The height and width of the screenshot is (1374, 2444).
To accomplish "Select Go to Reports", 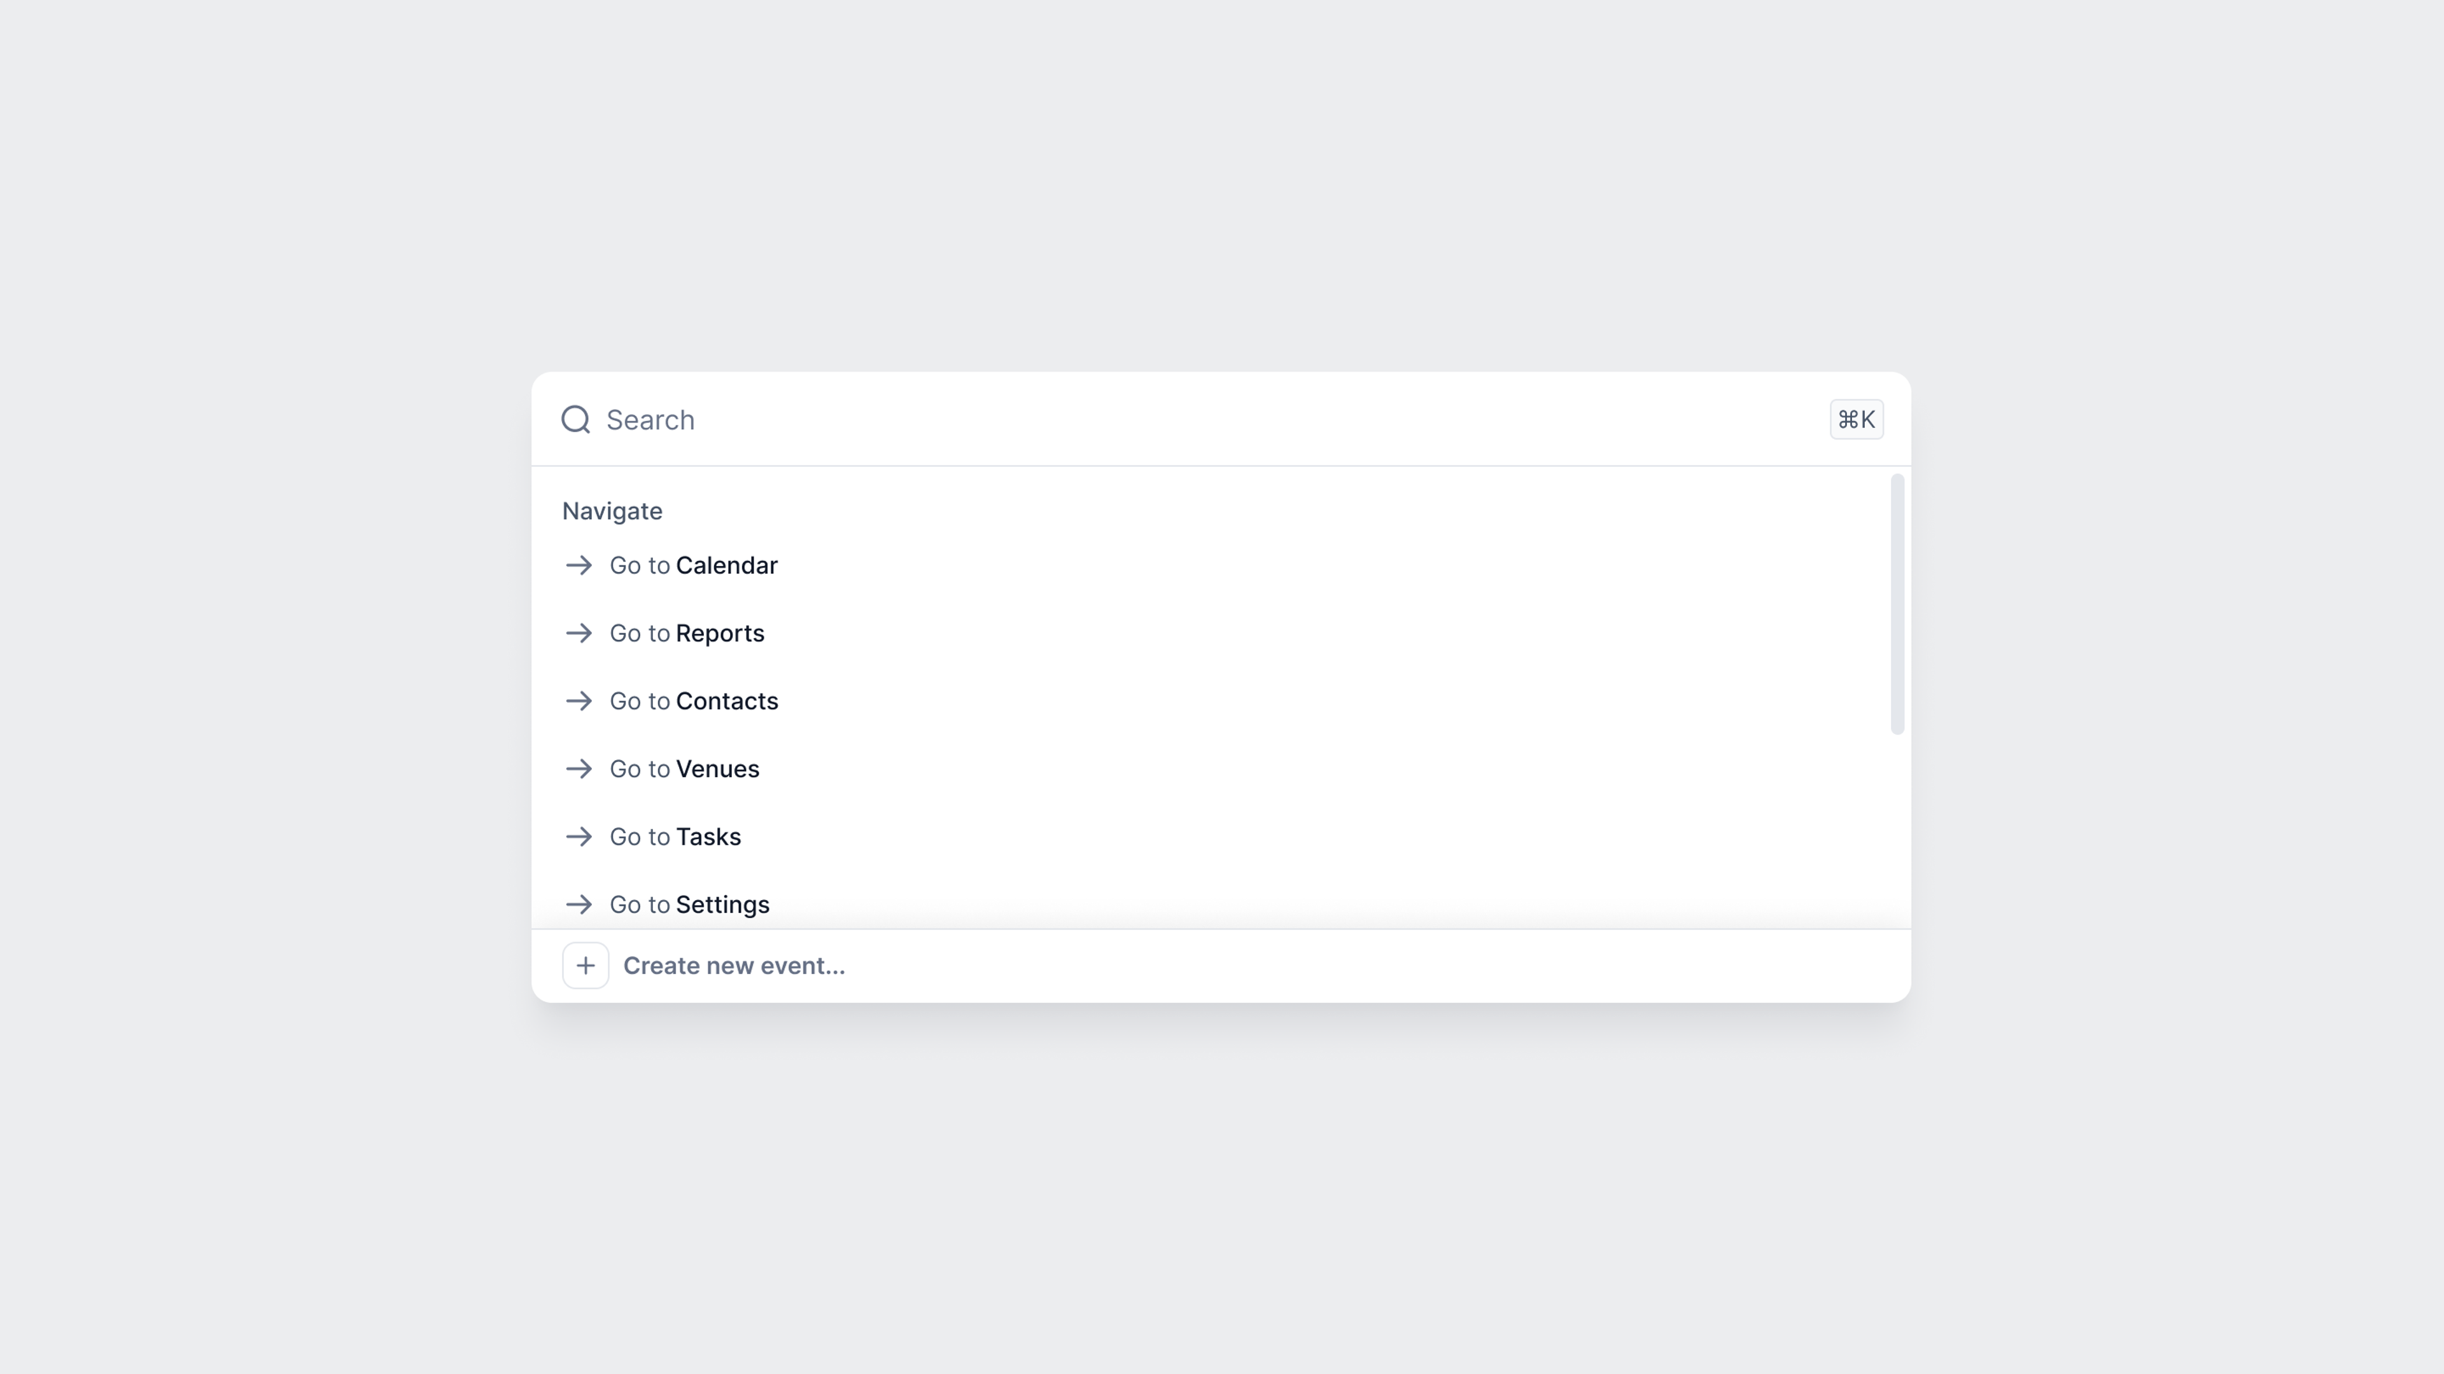I will point(1210,632).
